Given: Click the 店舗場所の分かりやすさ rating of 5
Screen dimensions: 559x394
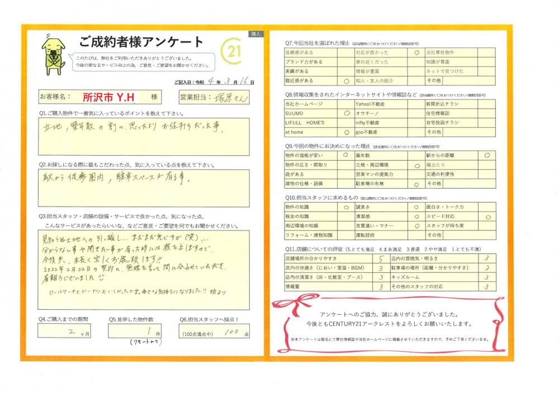Looking at the screenshot, I should pos(380,258).
